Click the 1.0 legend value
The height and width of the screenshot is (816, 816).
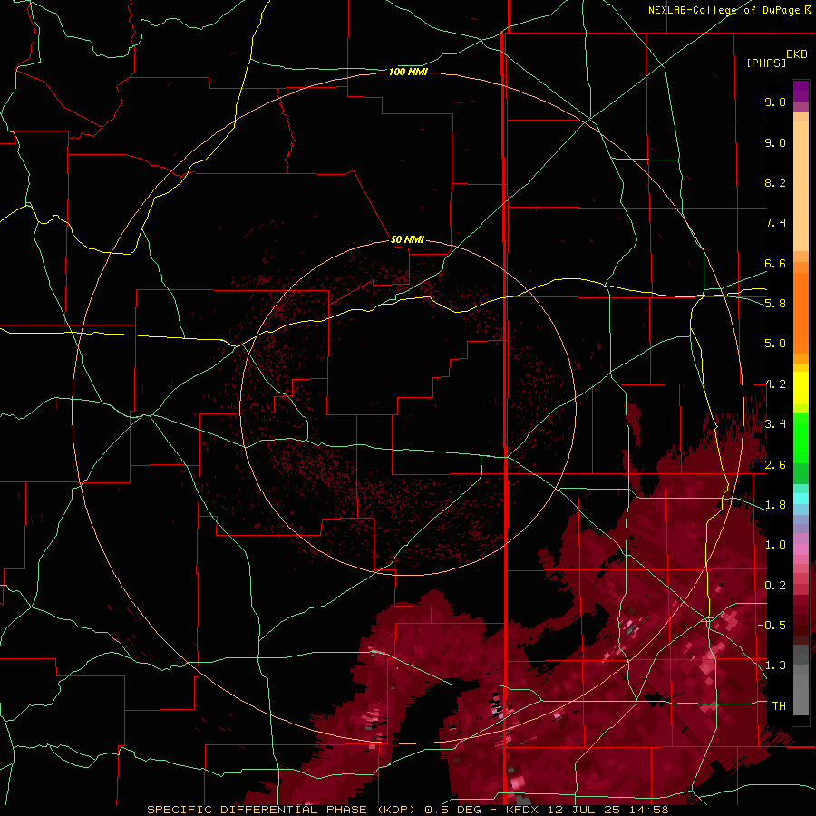[775, 545]
